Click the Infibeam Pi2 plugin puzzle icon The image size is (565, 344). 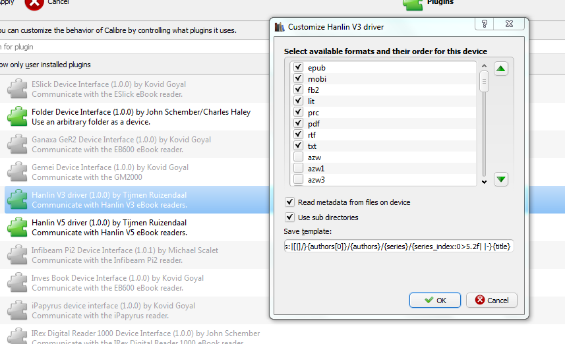pos(17,255)
